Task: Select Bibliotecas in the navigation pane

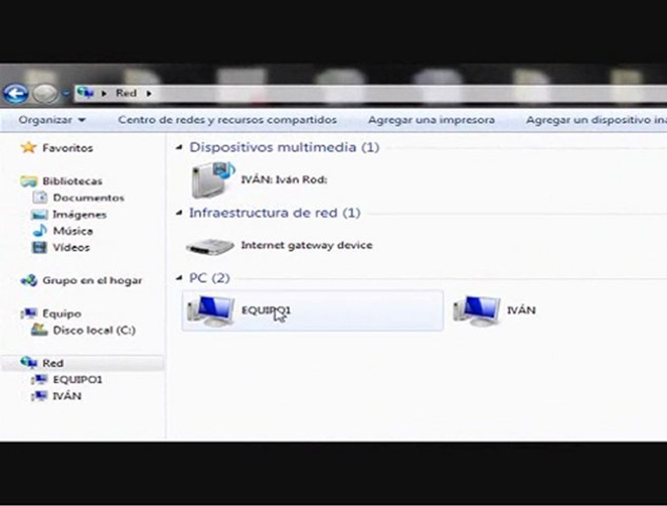Action: [x=72, y=181]
